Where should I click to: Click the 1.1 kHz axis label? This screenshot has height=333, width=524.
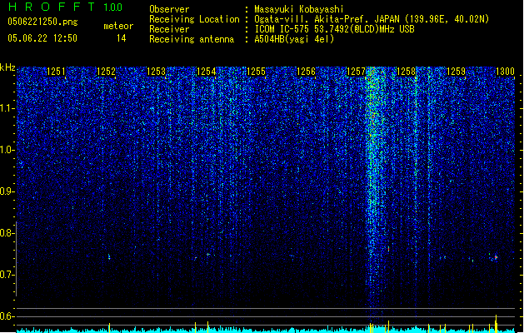click(7, 108)
